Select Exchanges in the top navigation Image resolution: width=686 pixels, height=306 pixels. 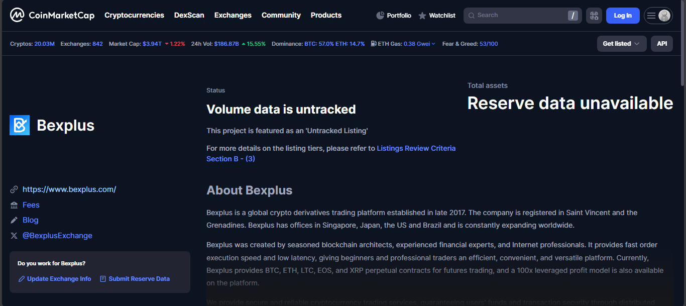(233, 15)
